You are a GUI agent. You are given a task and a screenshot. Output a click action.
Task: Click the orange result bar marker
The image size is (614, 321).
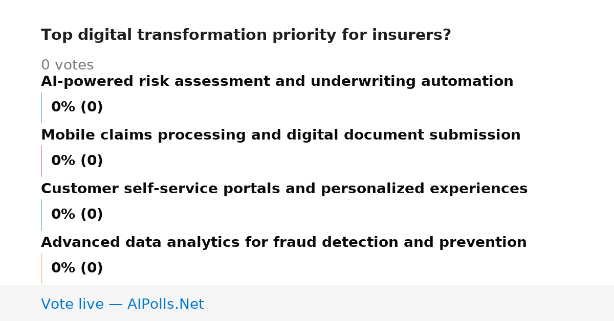click(41, 268)
